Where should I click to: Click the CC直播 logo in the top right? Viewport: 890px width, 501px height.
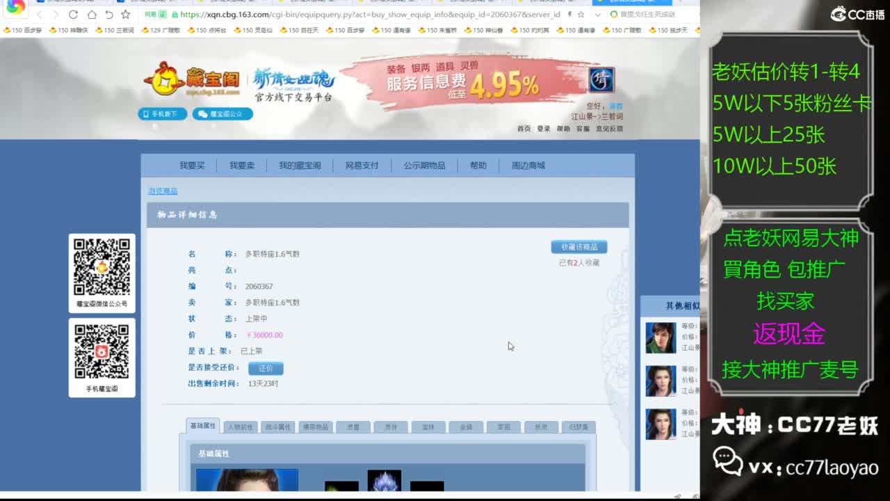854,12
